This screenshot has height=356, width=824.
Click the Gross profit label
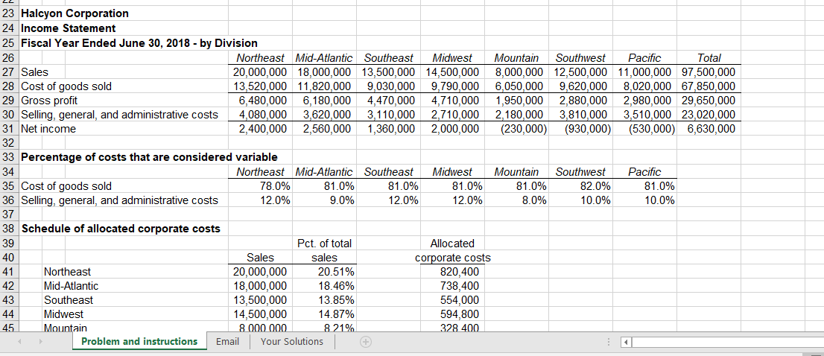49,101
